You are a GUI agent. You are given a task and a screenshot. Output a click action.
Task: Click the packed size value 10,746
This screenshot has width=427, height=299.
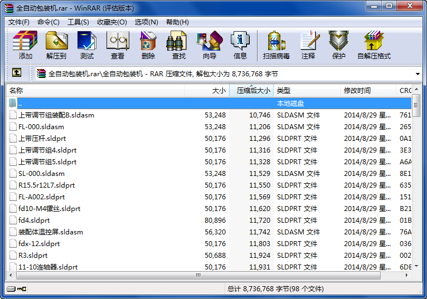[260, 115]
